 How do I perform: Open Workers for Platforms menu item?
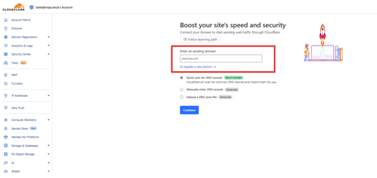tap(25, 137)
